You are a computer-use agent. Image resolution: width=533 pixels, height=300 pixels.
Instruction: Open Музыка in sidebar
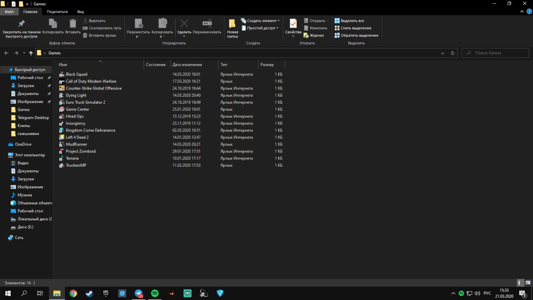25,195
